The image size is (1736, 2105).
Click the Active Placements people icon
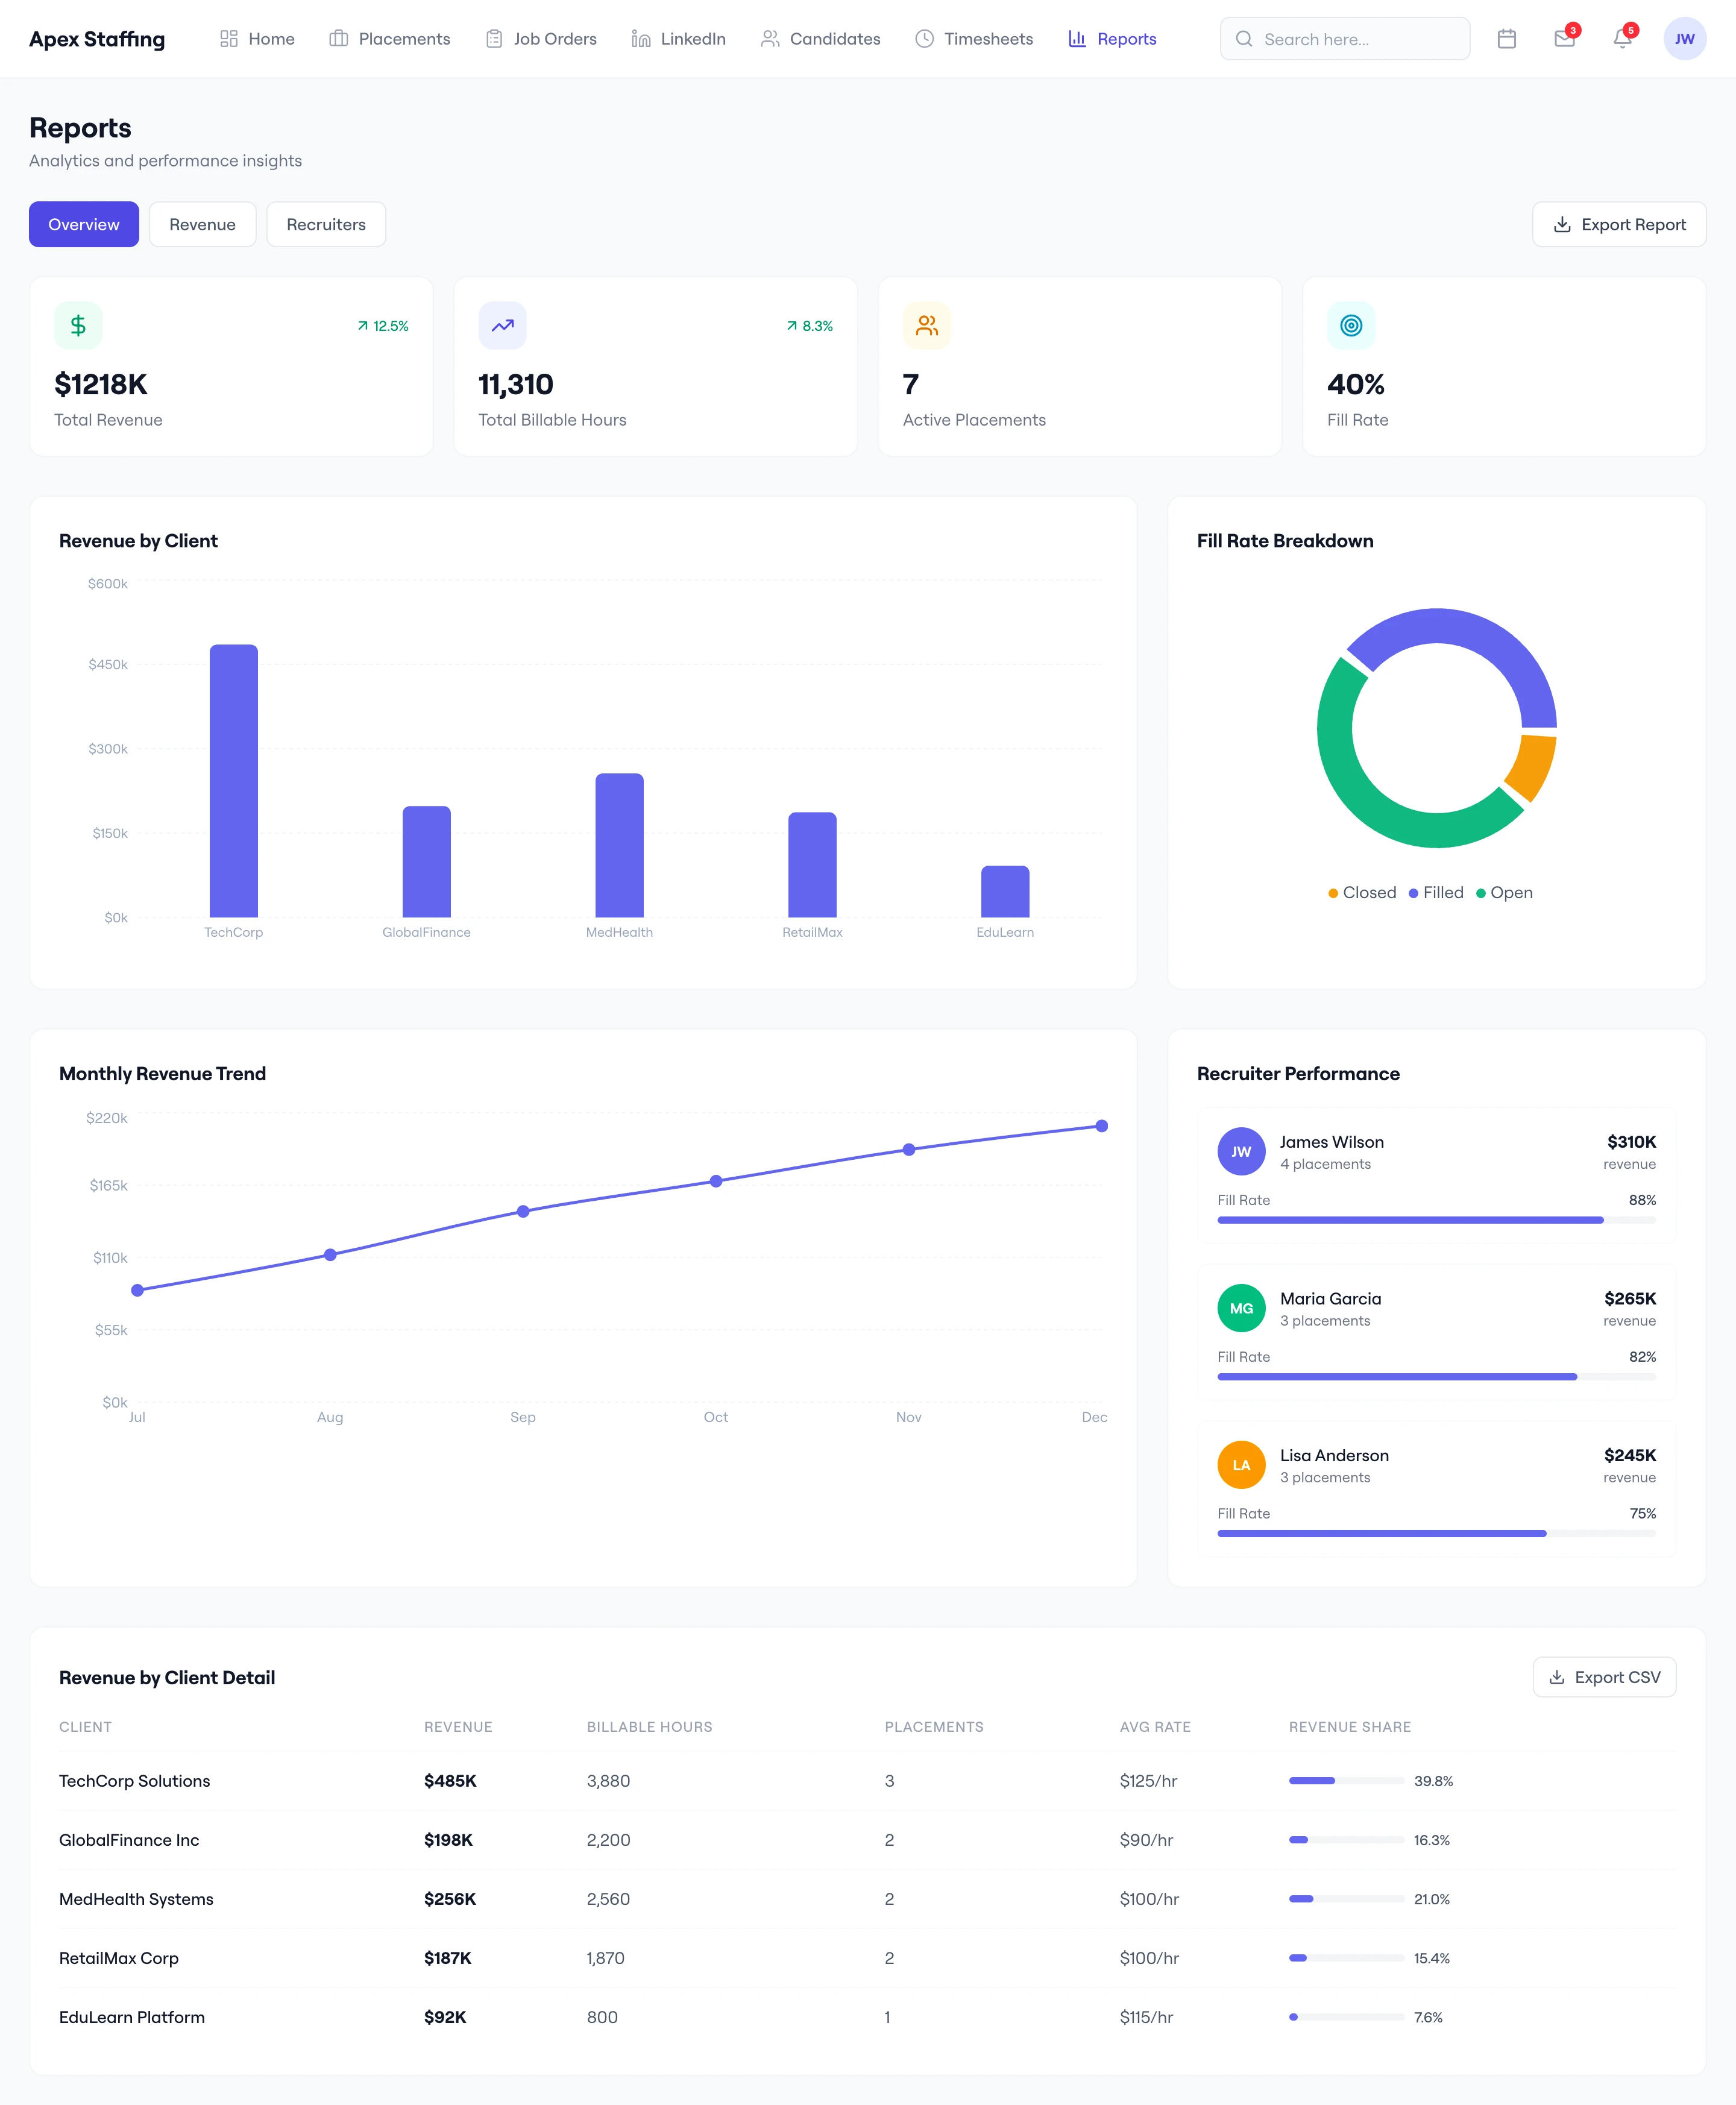click(x=926, y=325)
